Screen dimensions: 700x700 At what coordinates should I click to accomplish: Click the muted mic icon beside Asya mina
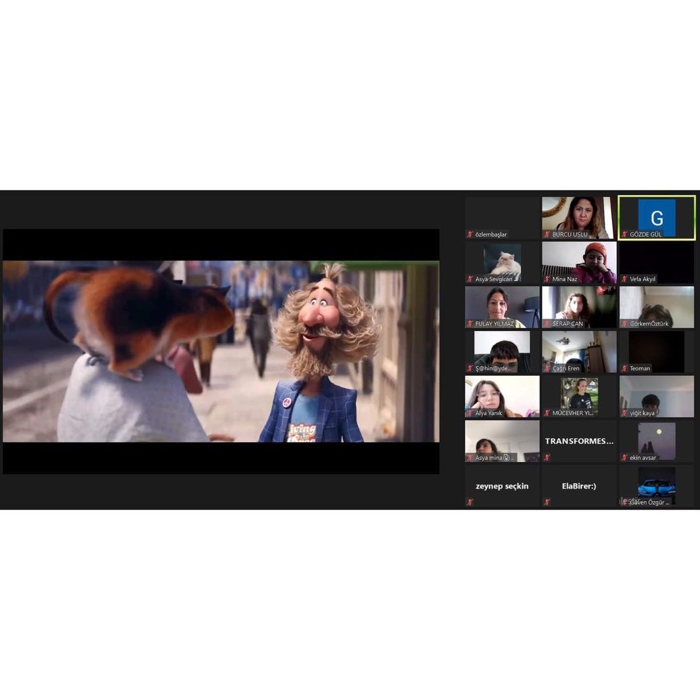click(470, 458)
